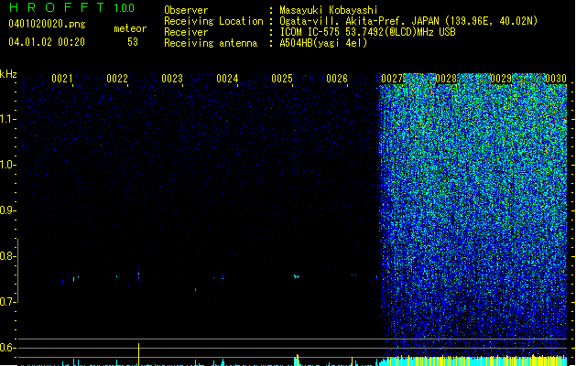Click the 0.8 kHz frequency label
The width and height of the screenshot is (576, 366).
coord(7,256)
